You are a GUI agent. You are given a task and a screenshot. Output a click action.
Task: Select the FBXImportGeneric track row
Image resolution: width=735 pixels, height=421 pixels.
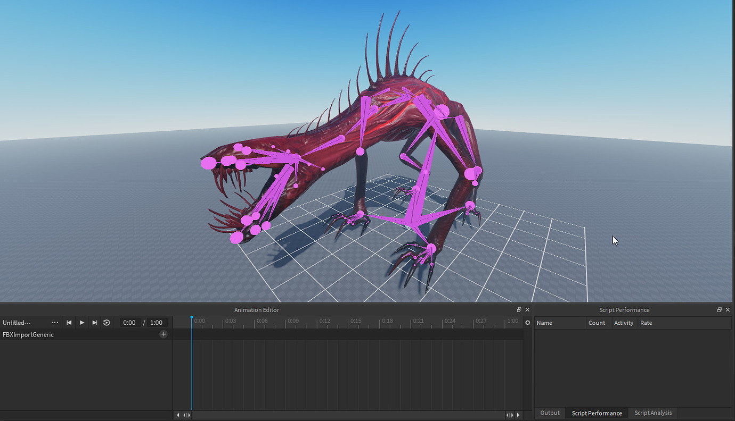tap(86, 334)
